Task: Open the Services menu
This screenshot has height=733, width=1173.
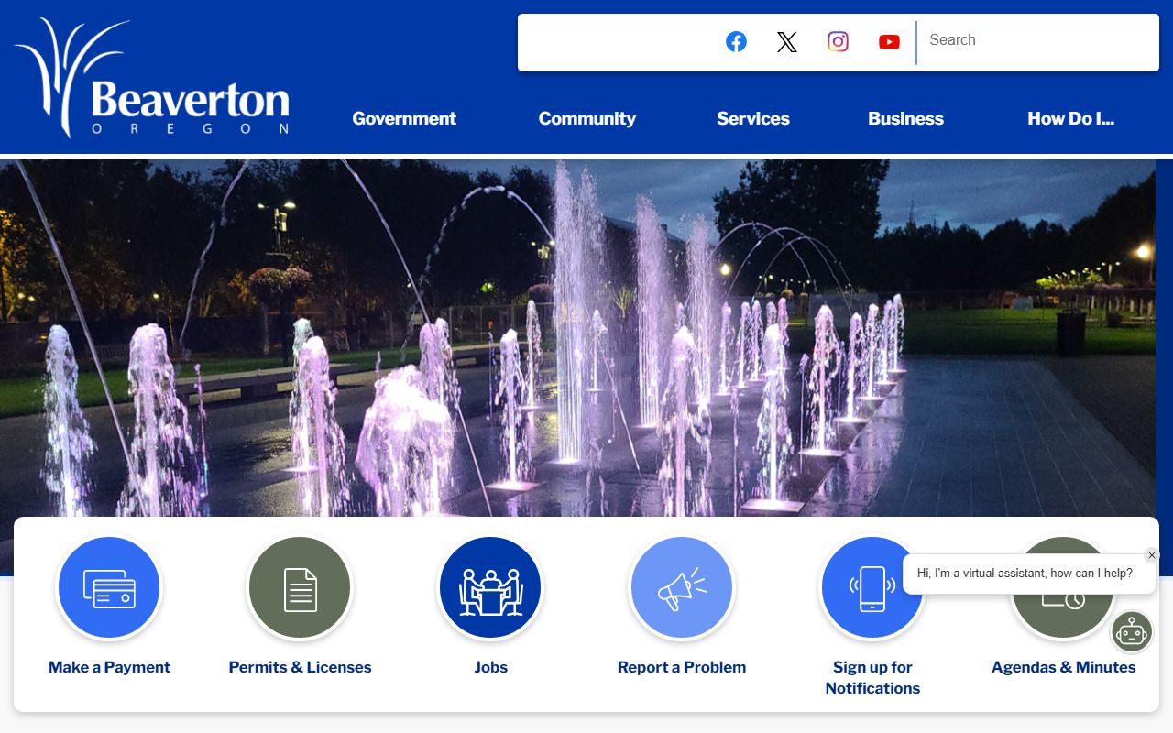Action: coord(753,118)
